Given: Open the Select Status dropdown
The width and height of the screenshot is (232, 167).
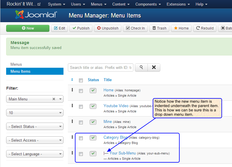Looking at the screenshot, I should pyautogui.click(x=35, y=126).
